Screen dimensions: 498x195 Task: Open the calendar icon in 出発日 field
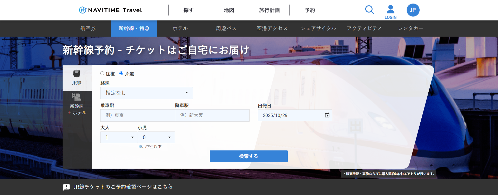click(x=327, y=115)
